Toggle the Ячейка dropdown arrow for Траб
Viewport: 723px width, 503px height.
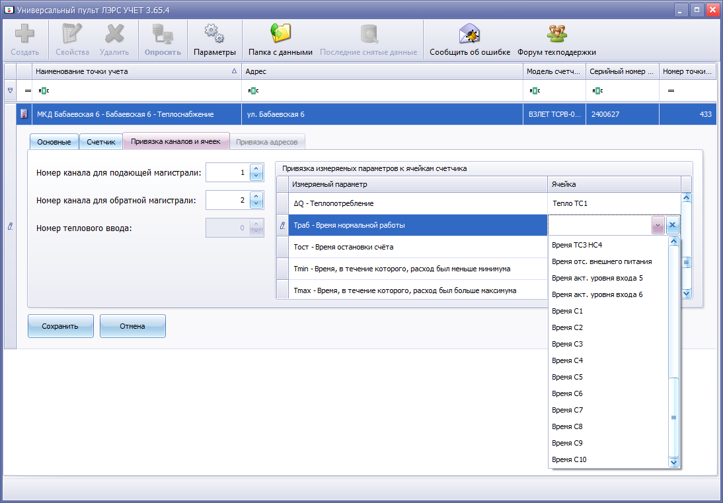(x=658, y=226)
